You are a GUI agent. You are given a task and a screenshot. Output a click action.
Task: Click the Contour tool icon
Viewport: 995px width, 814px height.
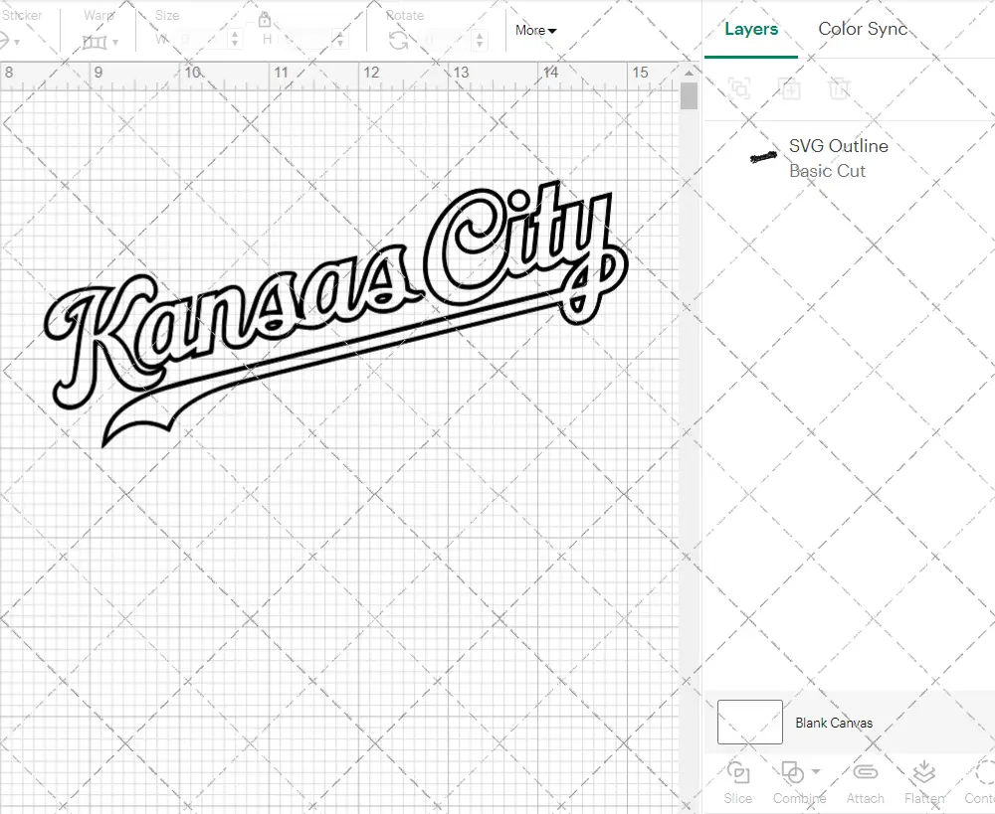(x=985, y=773)
